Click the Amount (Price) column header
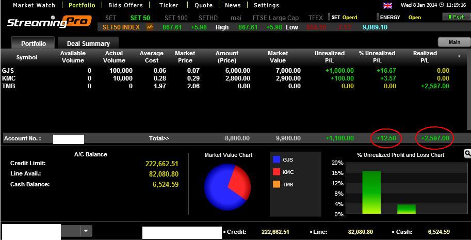Viewport: 471px width, 240px height. (227, 57)
